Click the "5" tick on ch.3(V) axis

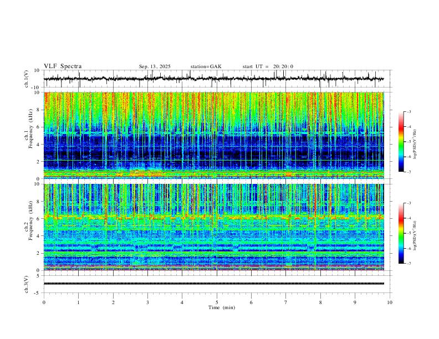point(38,275)
